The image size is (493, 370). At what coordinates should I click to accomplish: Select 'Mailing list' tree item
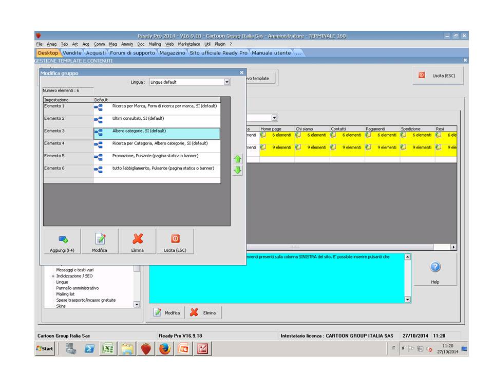65,294
